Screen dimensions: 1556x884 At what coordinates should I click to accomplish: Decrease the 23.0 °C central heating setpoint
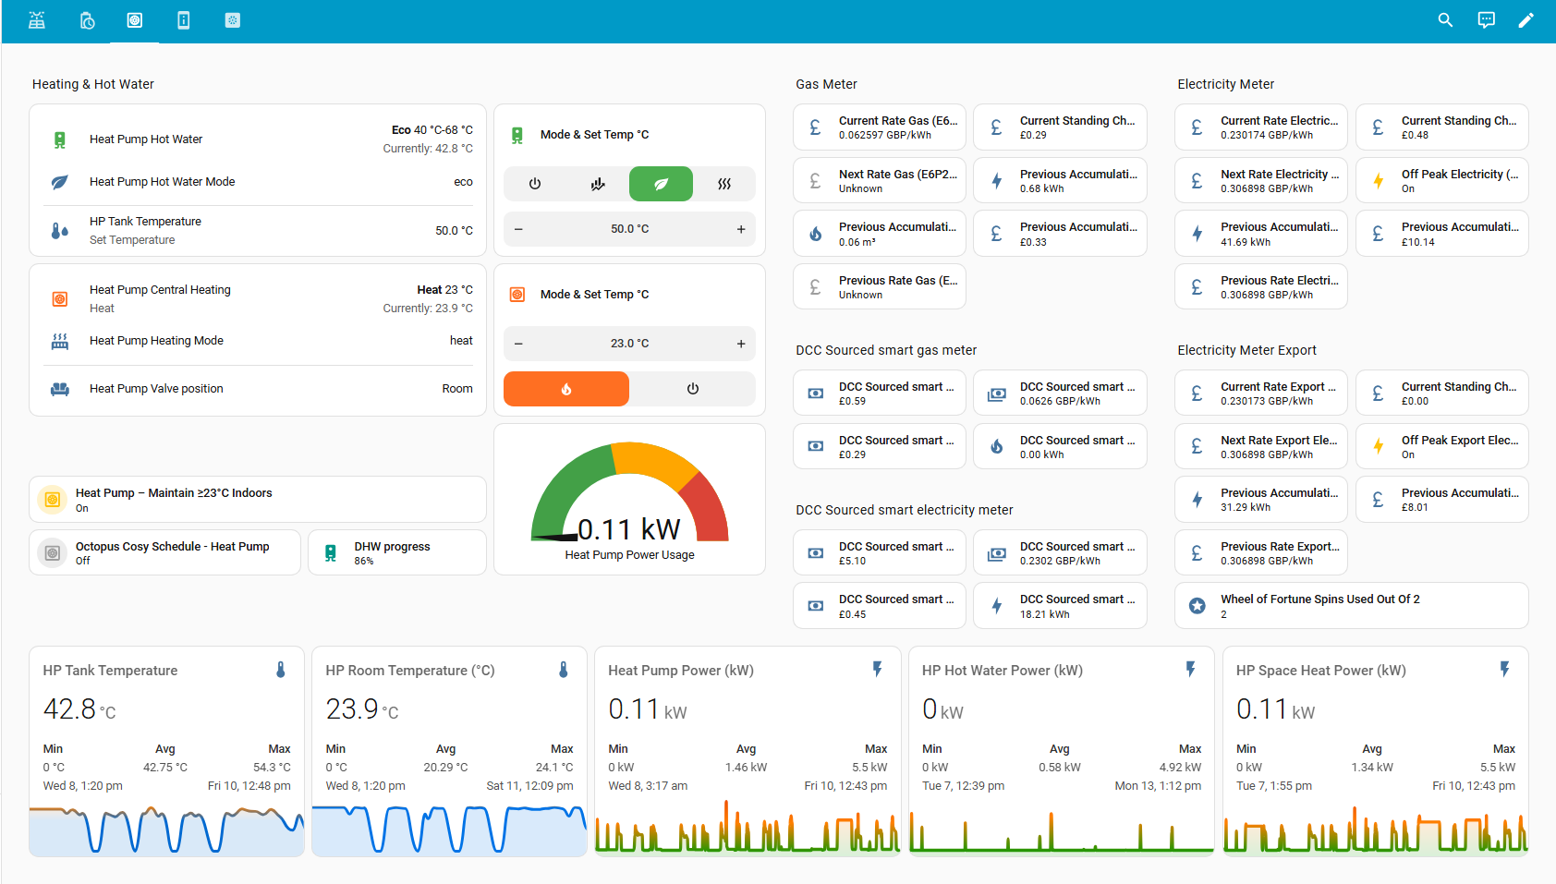(x=518, y=344)
